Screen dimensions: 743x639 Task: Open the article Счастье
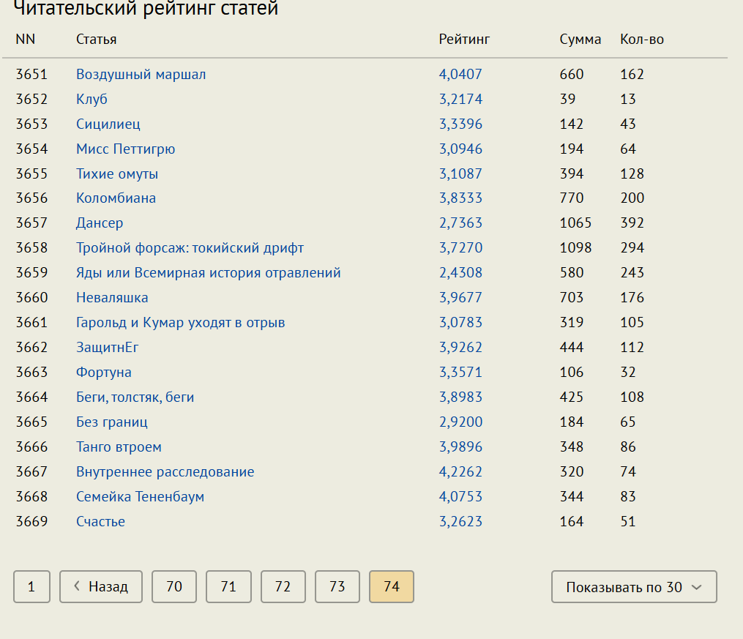[100, 522]
